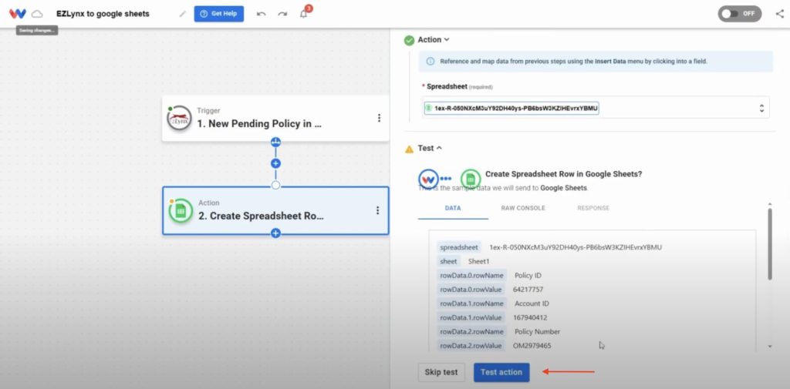790x389 pixels.
Task: Click the Policy Number value
Action: click(537, 332)
